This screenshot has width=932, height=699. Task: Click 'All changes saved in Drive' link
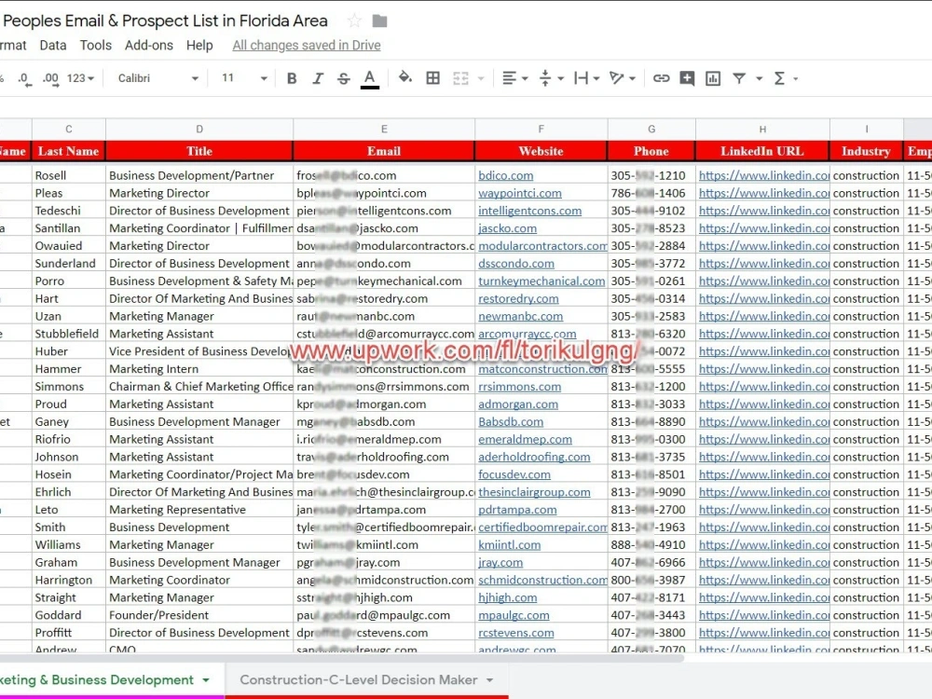(x=306, y=45)
